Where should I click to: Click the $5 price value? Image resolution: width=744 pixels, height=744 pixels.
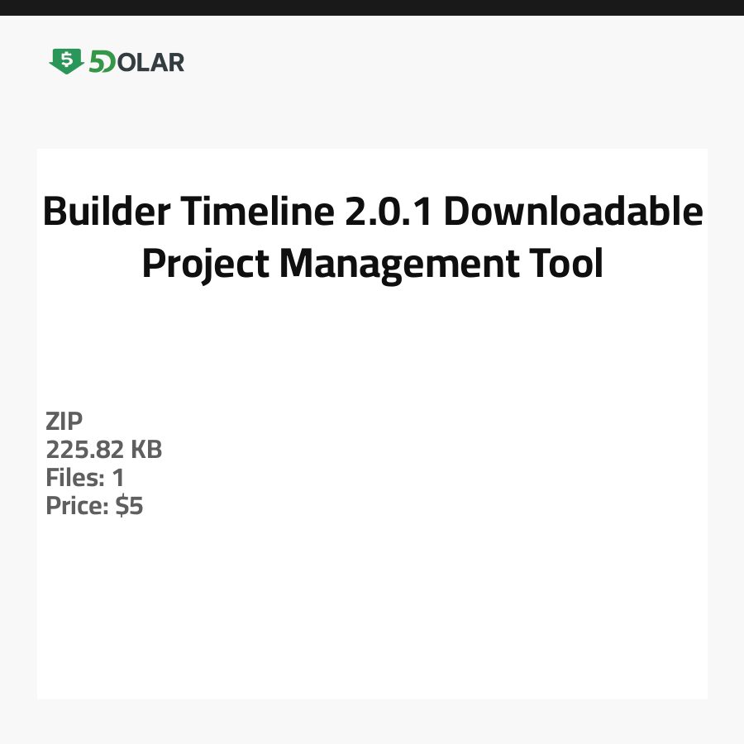[x=129, y=506]
